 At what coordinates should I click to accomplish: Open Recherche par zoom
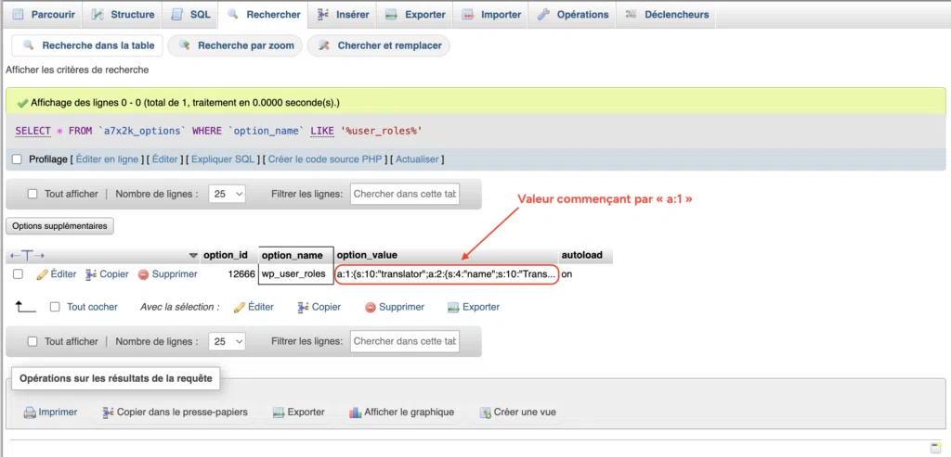[235, 45]
